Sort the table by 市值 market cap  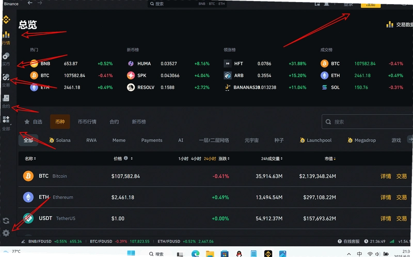(x=330, y=159)
